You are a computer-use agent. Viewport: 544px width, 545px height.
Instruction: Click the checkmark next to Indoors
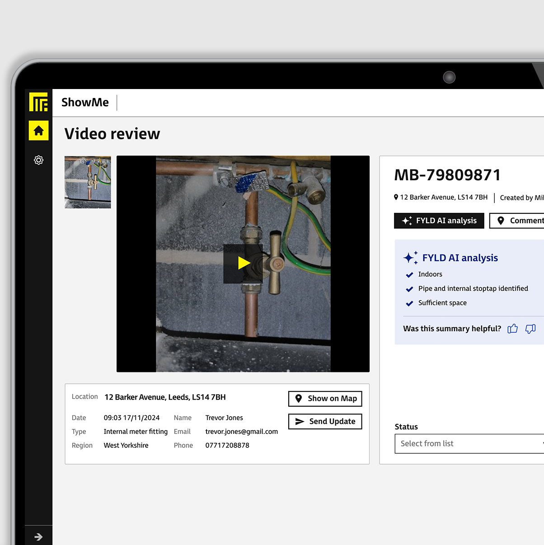[x=409, y=275]
